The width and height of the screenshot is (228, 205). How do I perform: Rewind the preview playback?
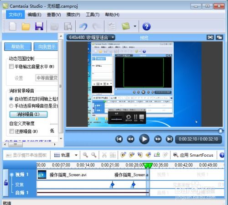pyautogui.click(x=131, y=139)
